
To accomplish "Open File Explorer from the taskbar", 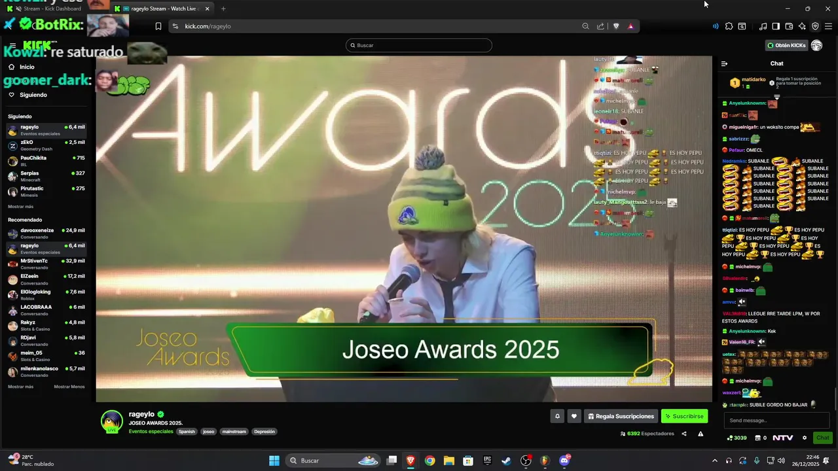I will point(448,461).
